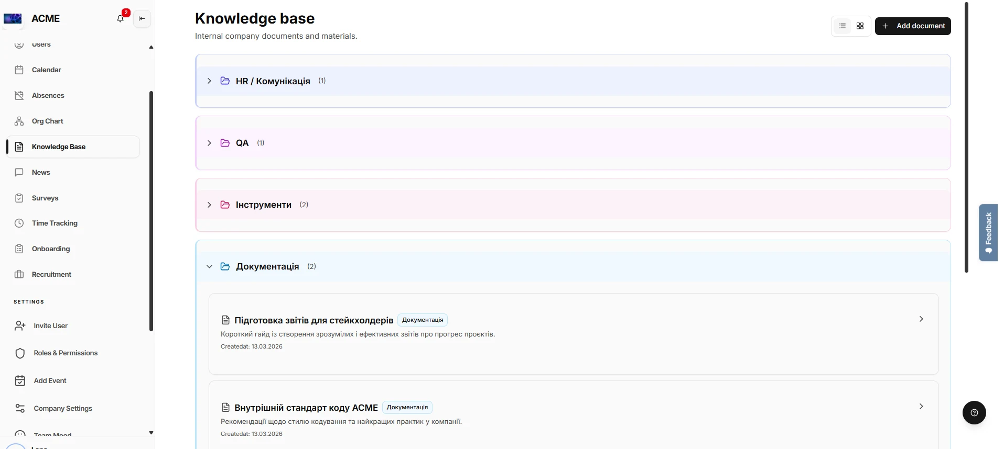Click the Roles & Permissions shield icon
The image size is (1004, 449).
[20, 353]
